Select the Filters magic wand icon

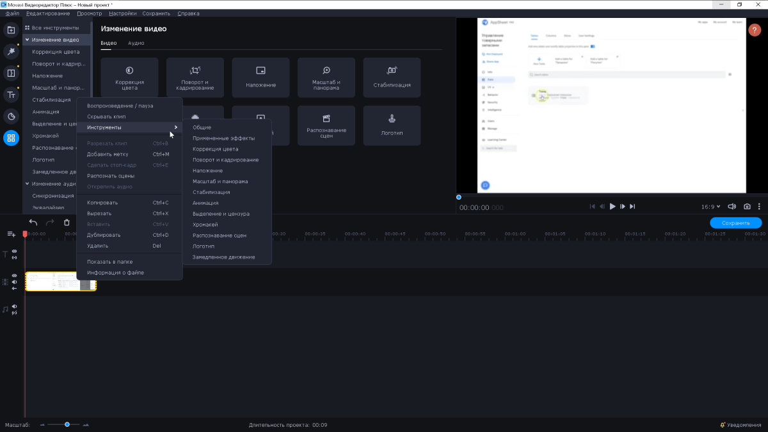click(x=11, y=51)
